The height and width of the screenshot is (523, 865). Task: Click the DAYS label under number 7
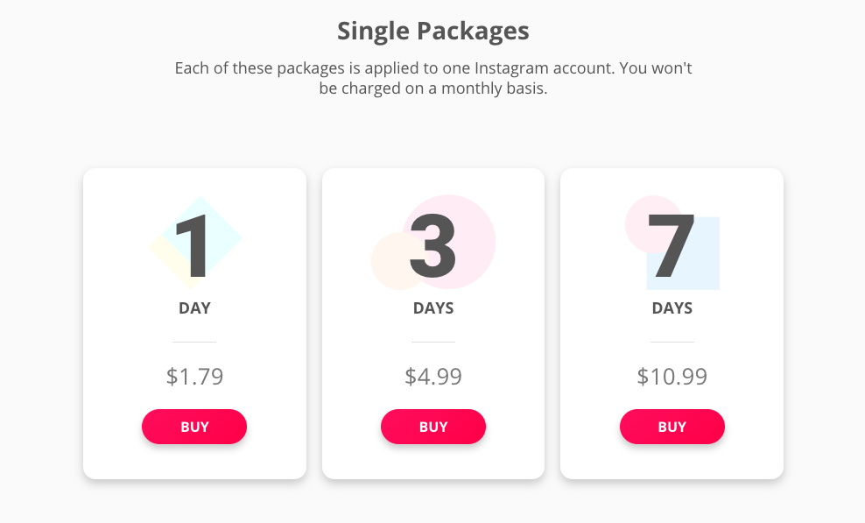(672, 308)
